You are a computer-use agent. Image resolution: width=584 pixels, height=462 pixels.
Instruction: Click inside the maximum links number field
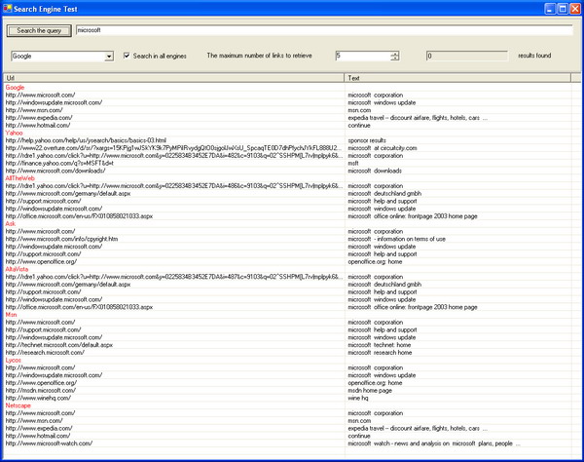(363, 56)
